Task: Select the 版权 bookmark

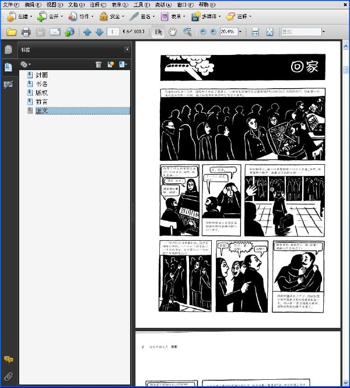Action: pos(41,93)
